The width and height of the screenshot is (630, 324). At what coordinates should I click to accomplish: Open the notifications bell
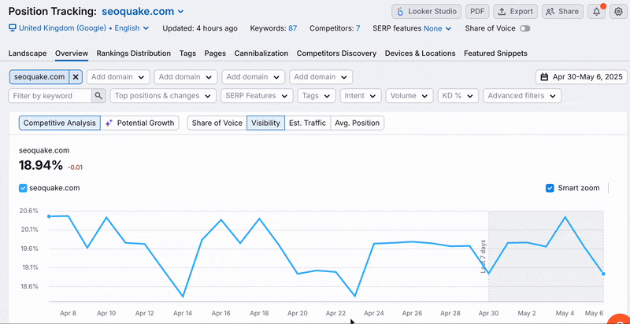(597, 12)
